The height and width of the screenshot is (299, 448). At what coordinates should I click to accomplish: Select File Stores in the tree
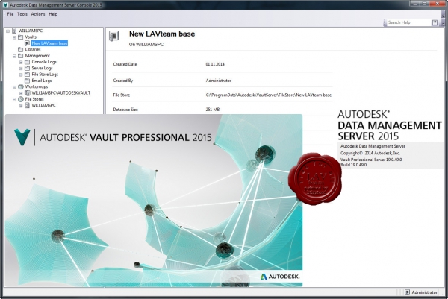(34, 99)
